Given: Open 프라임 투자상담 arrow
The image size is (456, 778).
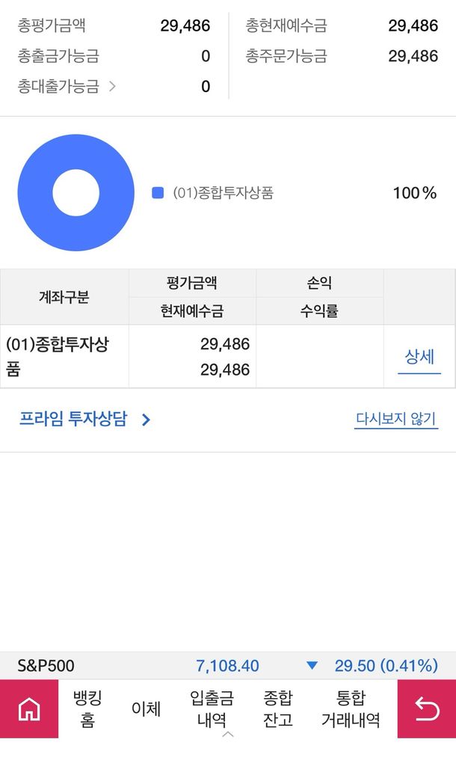Looking at the screenshot, I should 147,420.
